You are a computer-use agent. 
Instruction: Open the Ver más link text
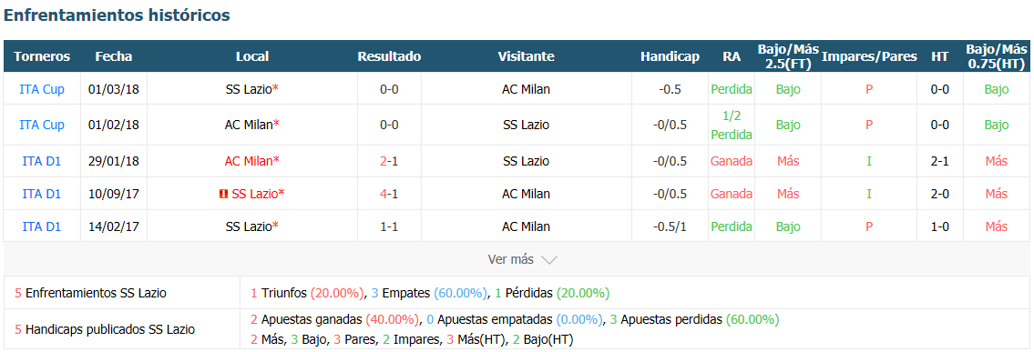[510, 259]
